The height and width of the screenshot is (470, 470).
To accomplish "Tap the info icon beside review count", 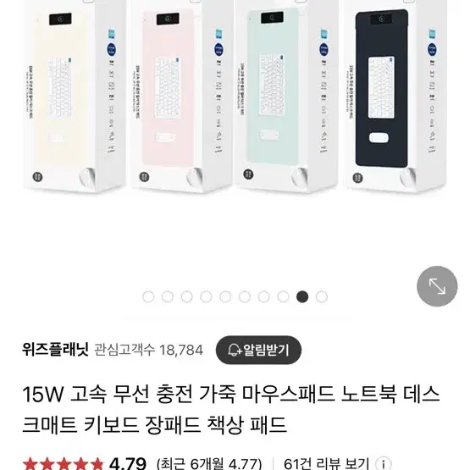I will coord(384,463).
